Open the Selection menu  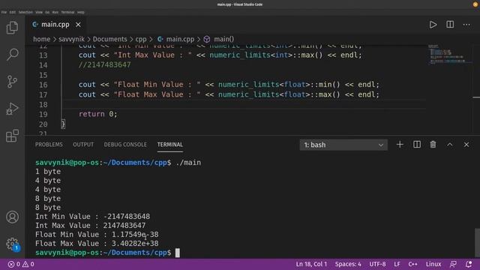25,12
